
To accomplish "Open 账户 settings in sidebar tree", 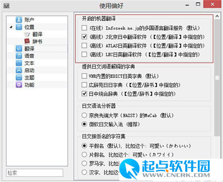I will pyautogui.click(x=29, y=20).
